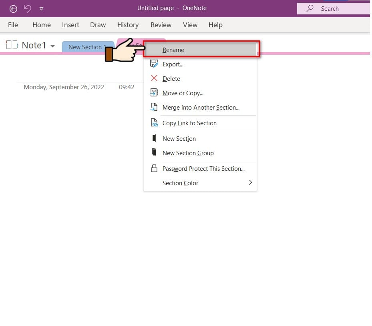Click the page date Monday, September 26, 2022
The image size is (372, 326).
point(64,87)
